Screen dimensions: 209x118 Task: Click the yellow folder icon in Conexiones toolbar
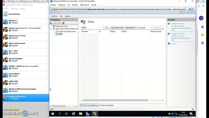59,23
